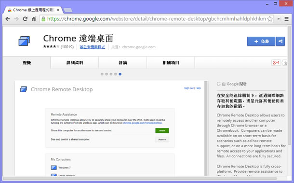Click Sign out in the preview screenshot

tap(189, 88)
